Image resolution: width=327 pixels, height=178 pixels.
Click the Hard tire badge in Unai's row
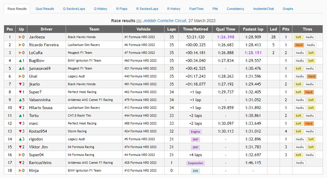point(312,76)
